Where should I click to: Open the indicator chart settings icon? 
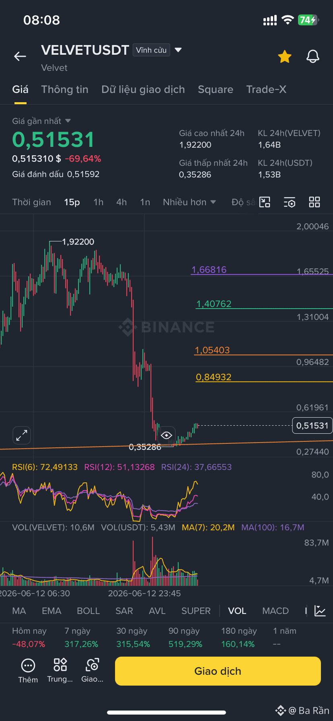click(320, 611)
